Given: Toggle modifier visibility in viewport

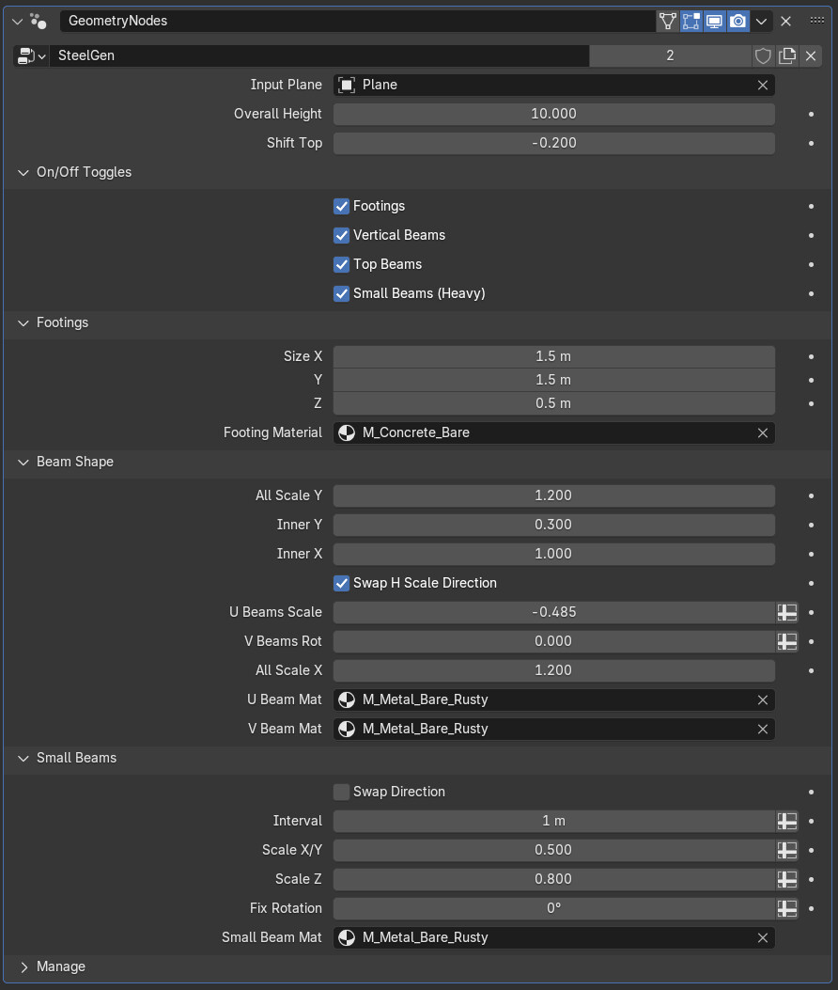Looking at the screenshot, I should tap(715, 21).
